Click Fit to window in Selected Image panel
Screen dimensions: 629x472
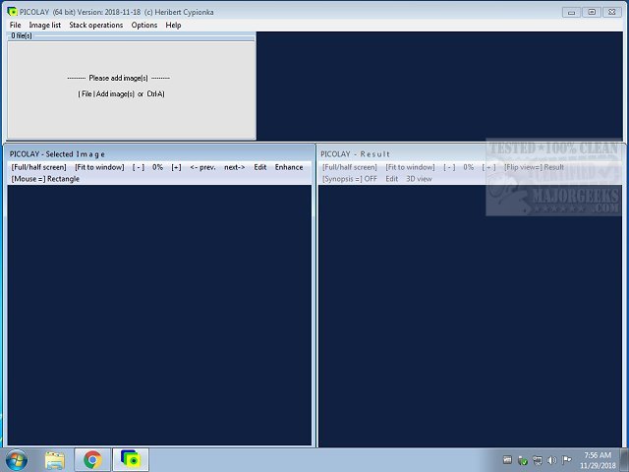[99, 167]
